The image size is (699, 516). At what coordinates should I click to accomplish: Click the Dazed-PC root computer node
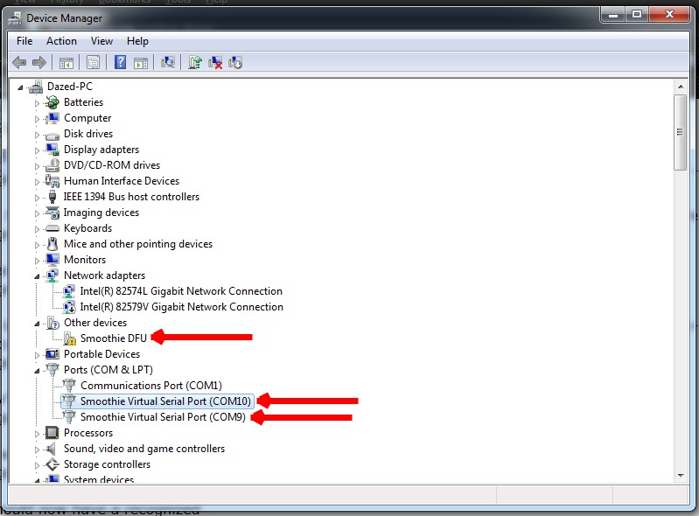pos(69,87)
